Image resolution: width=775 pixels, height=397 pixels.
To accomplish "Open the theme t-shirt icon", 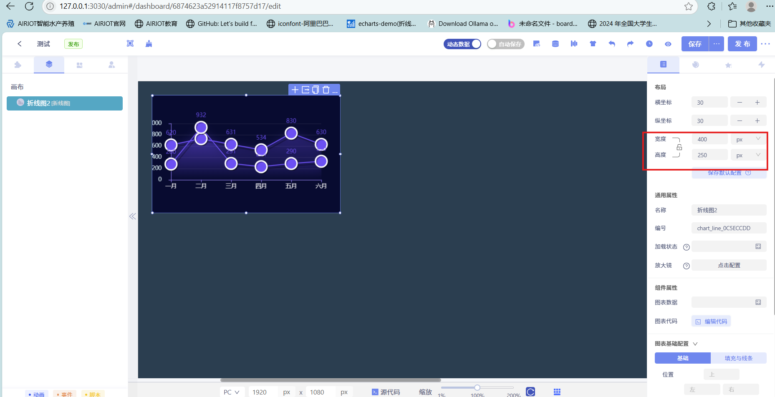I will coord(593,44).
